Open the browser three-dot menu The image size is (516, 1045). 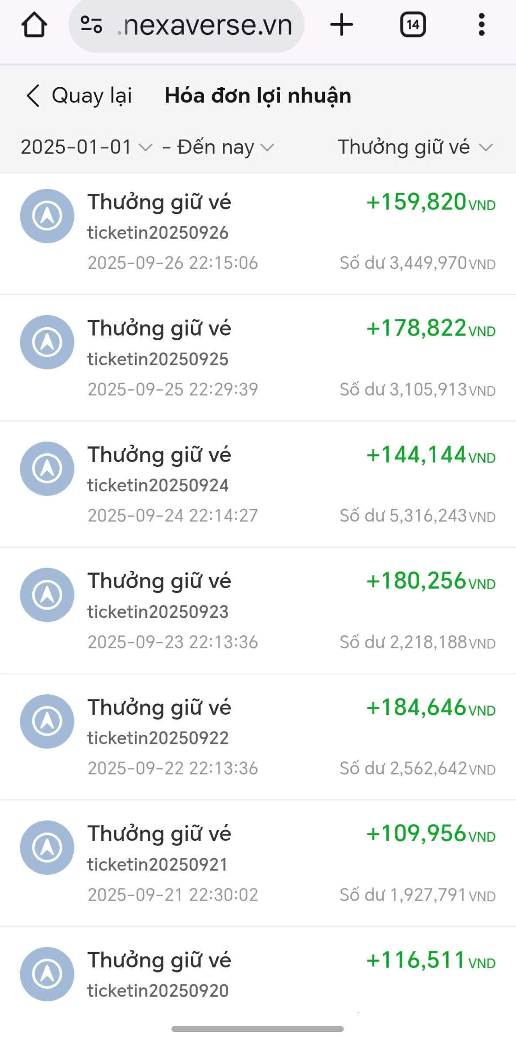pos(482,25)
